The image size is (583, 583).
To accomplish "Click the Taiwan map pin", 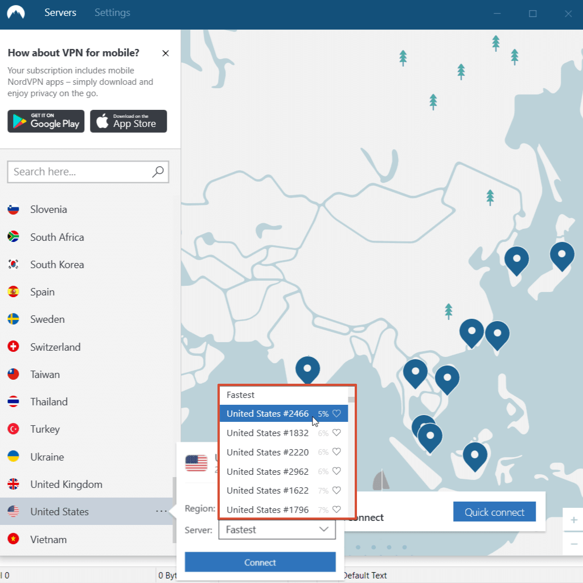I will pos(497,335).
